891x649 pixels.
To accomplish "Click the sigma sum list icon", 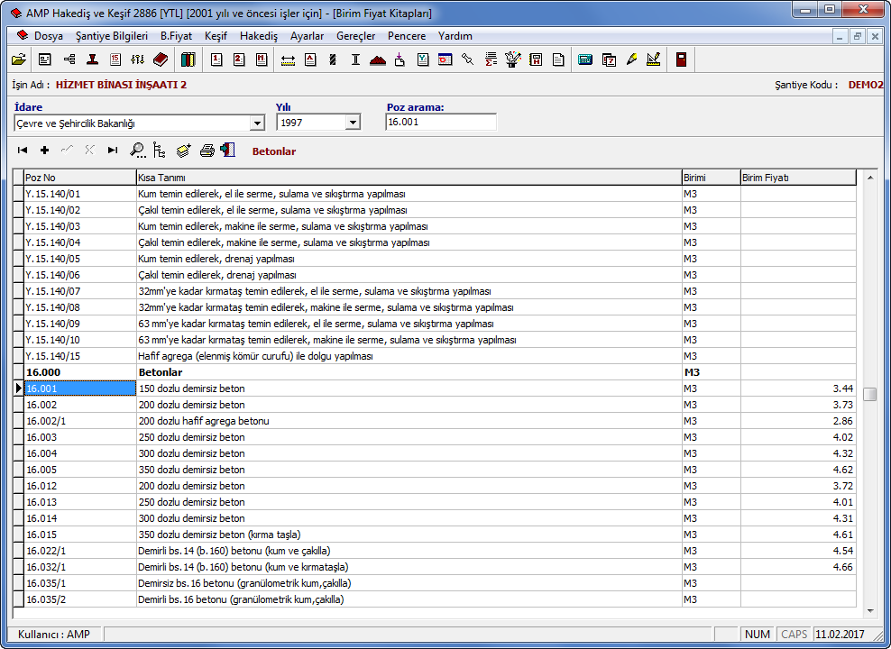I will [491, 60].
